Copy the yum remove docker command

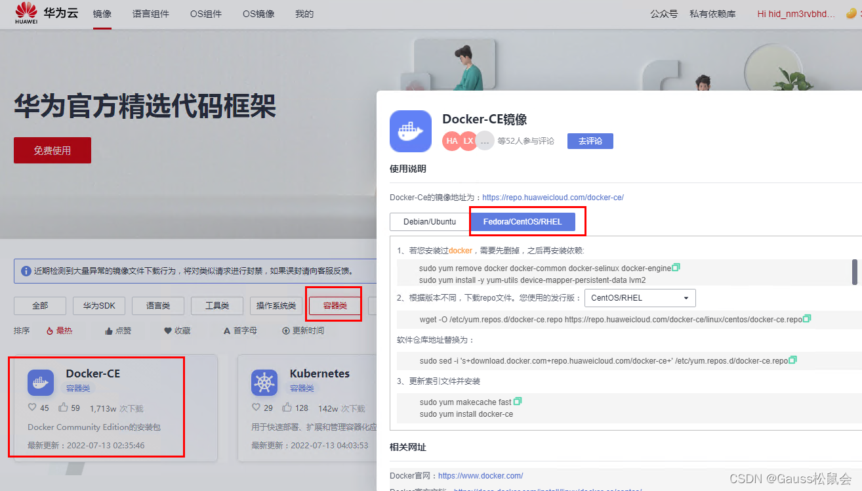tap(676, 267)
